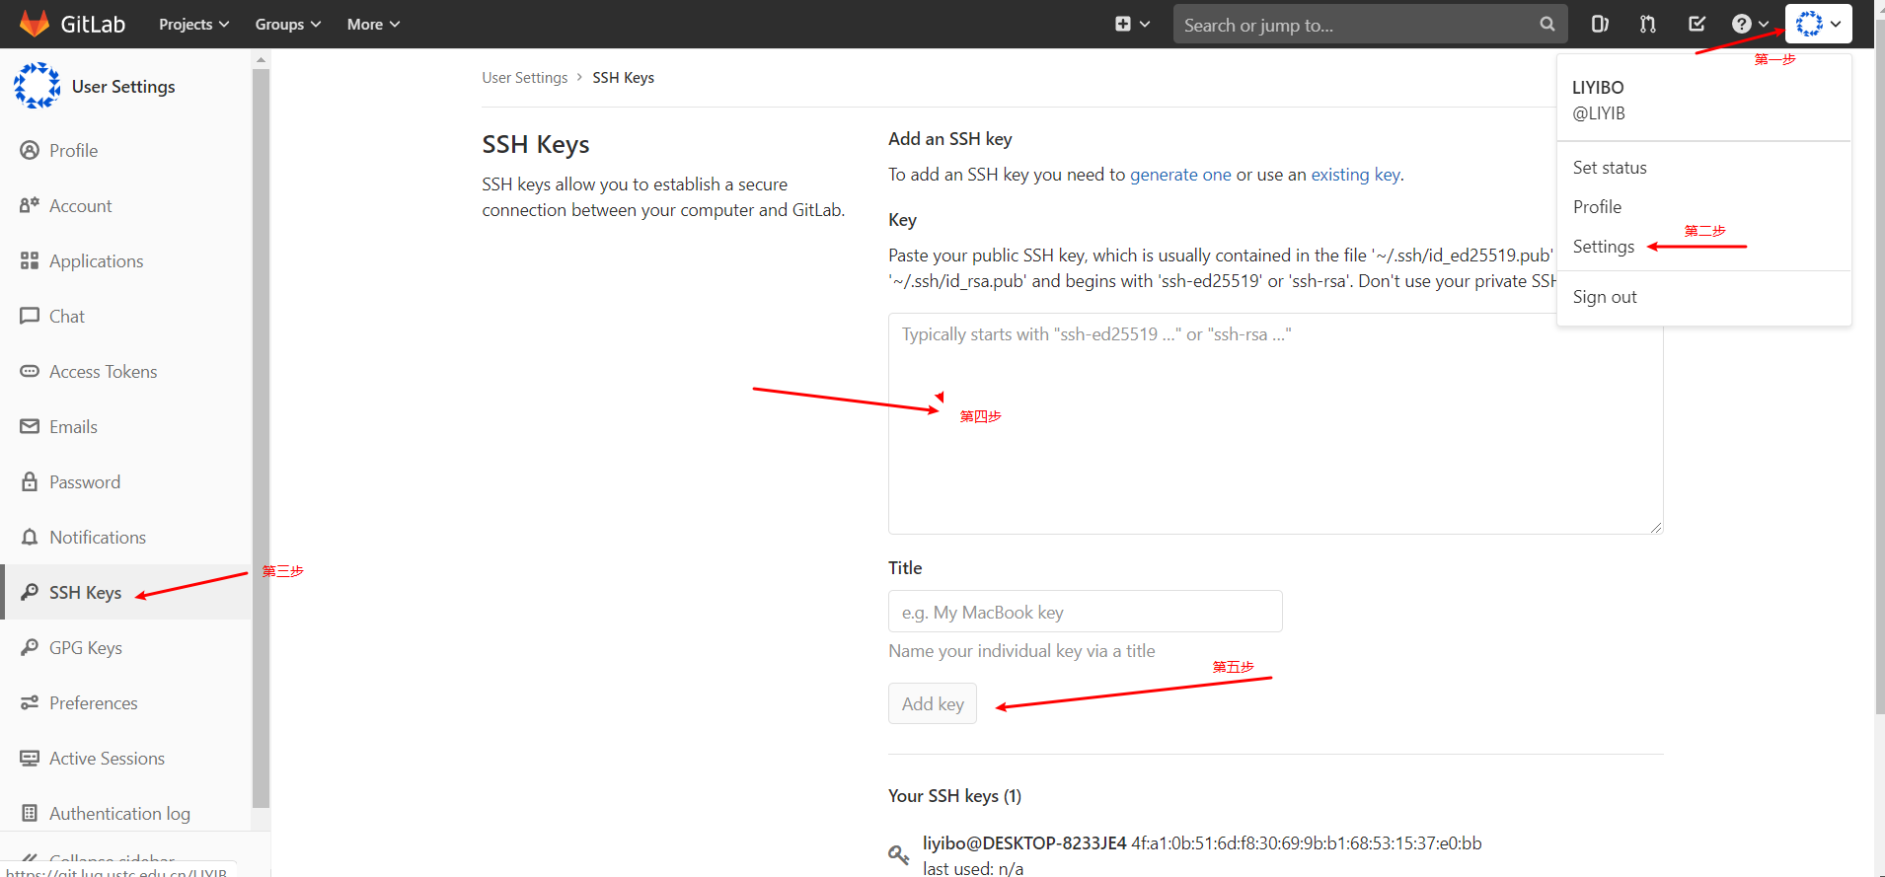Click the search magnifier icon
1885x877 pixels.
coord(1546,24)
